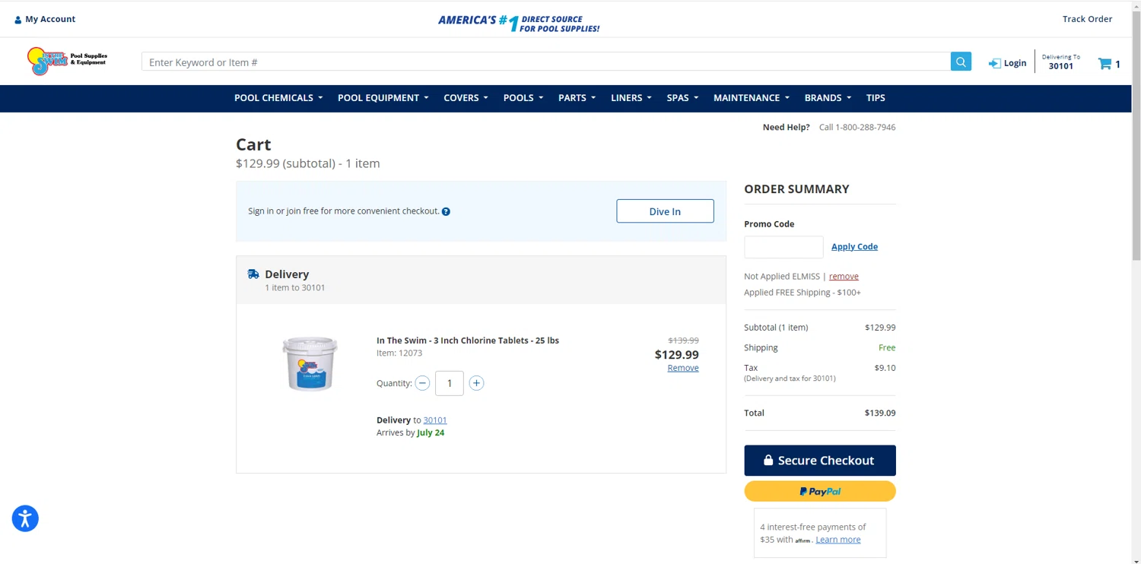The image size is (1141, 564).
Task: Click the Dive In button
Action: pyautogui.click(x=665, y=211)
